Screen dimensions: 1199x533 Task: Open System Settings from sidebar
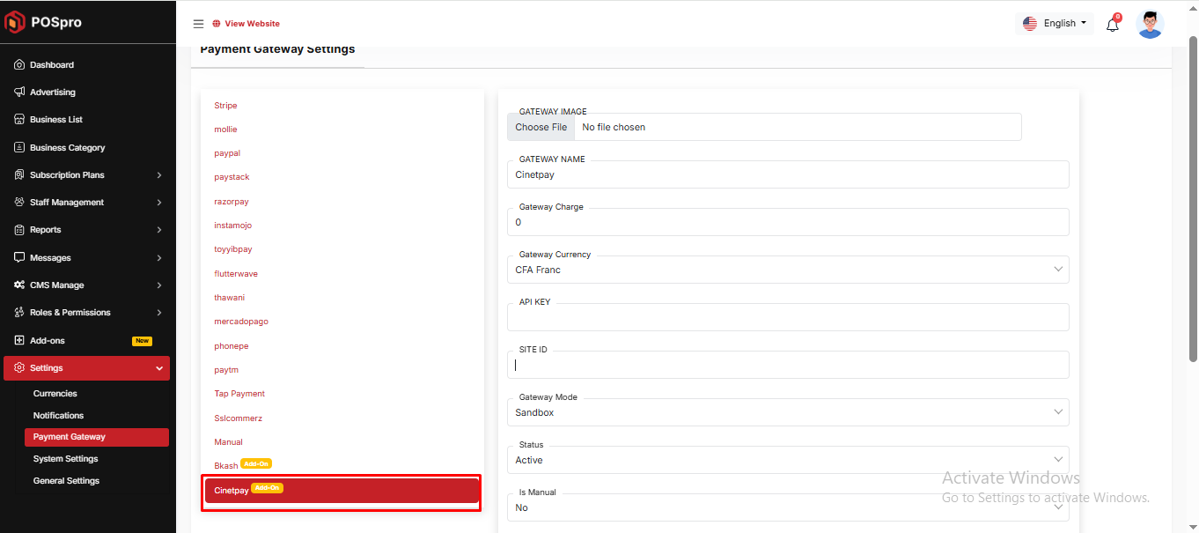point(66,459)
